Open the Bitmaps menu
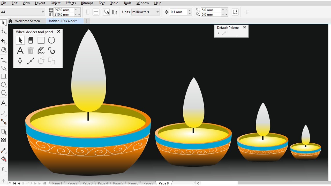Image resolution: width=331 pixels, height=186 pixels. point(87,3)
